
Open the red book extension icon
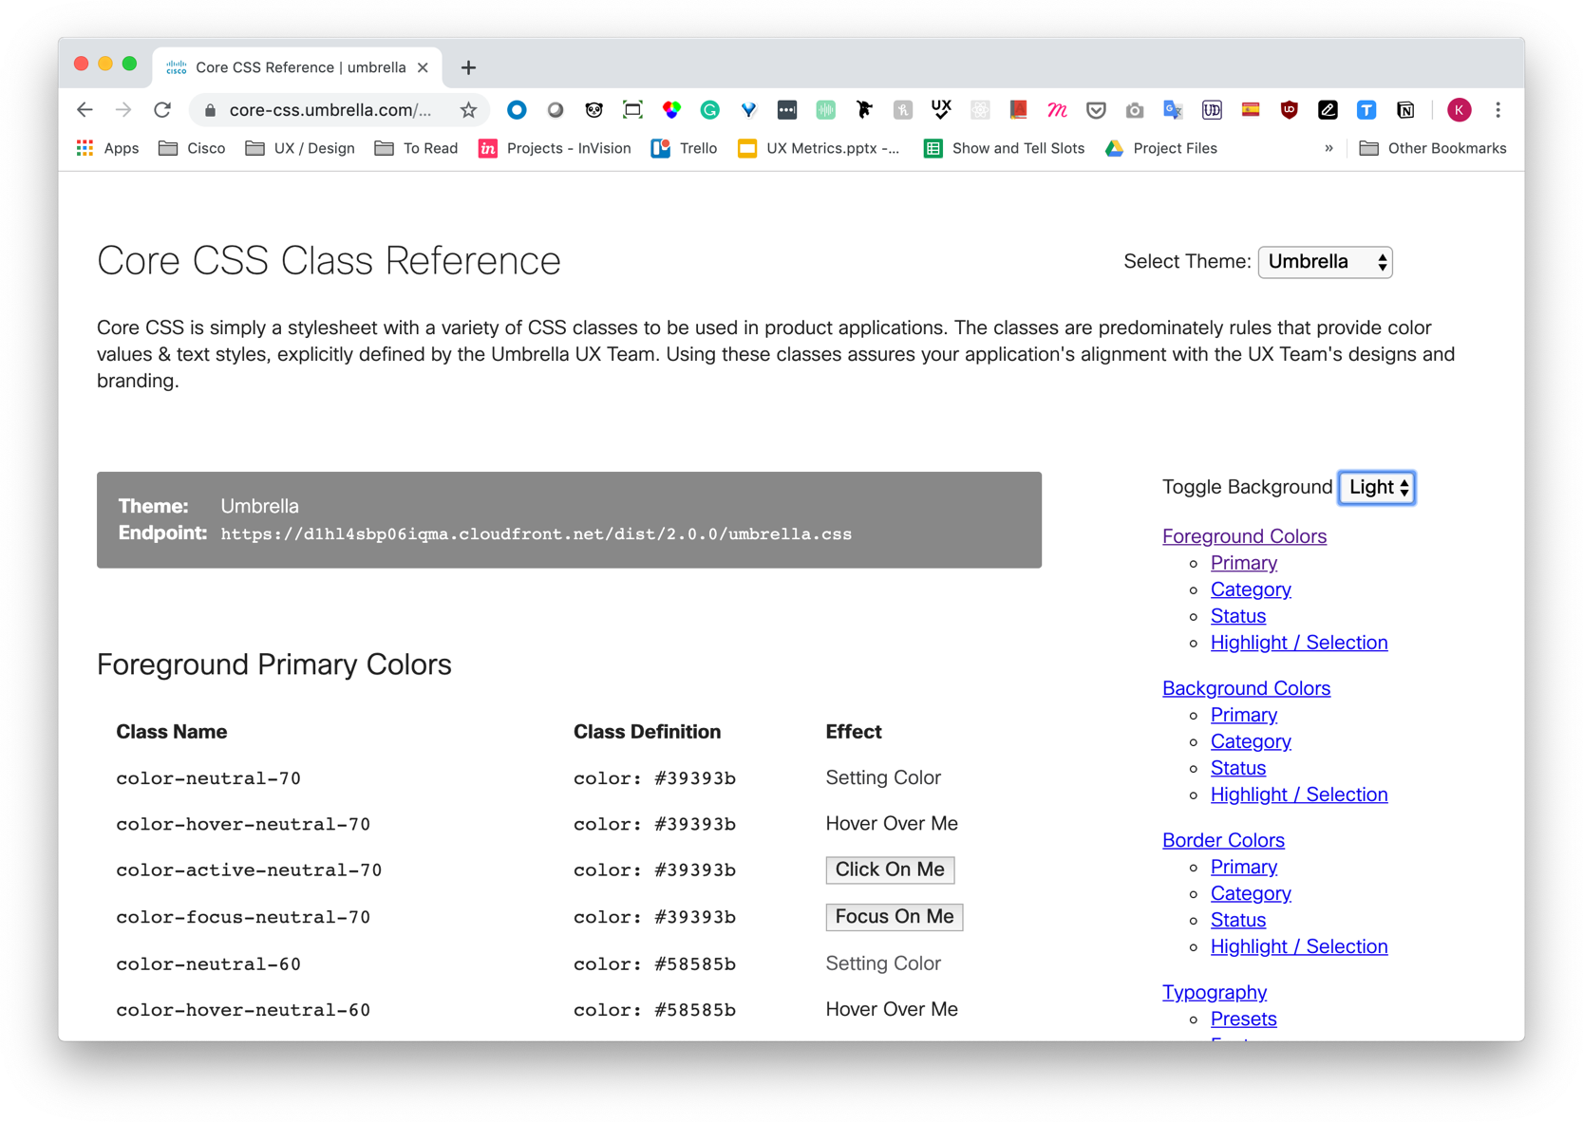1018,110
